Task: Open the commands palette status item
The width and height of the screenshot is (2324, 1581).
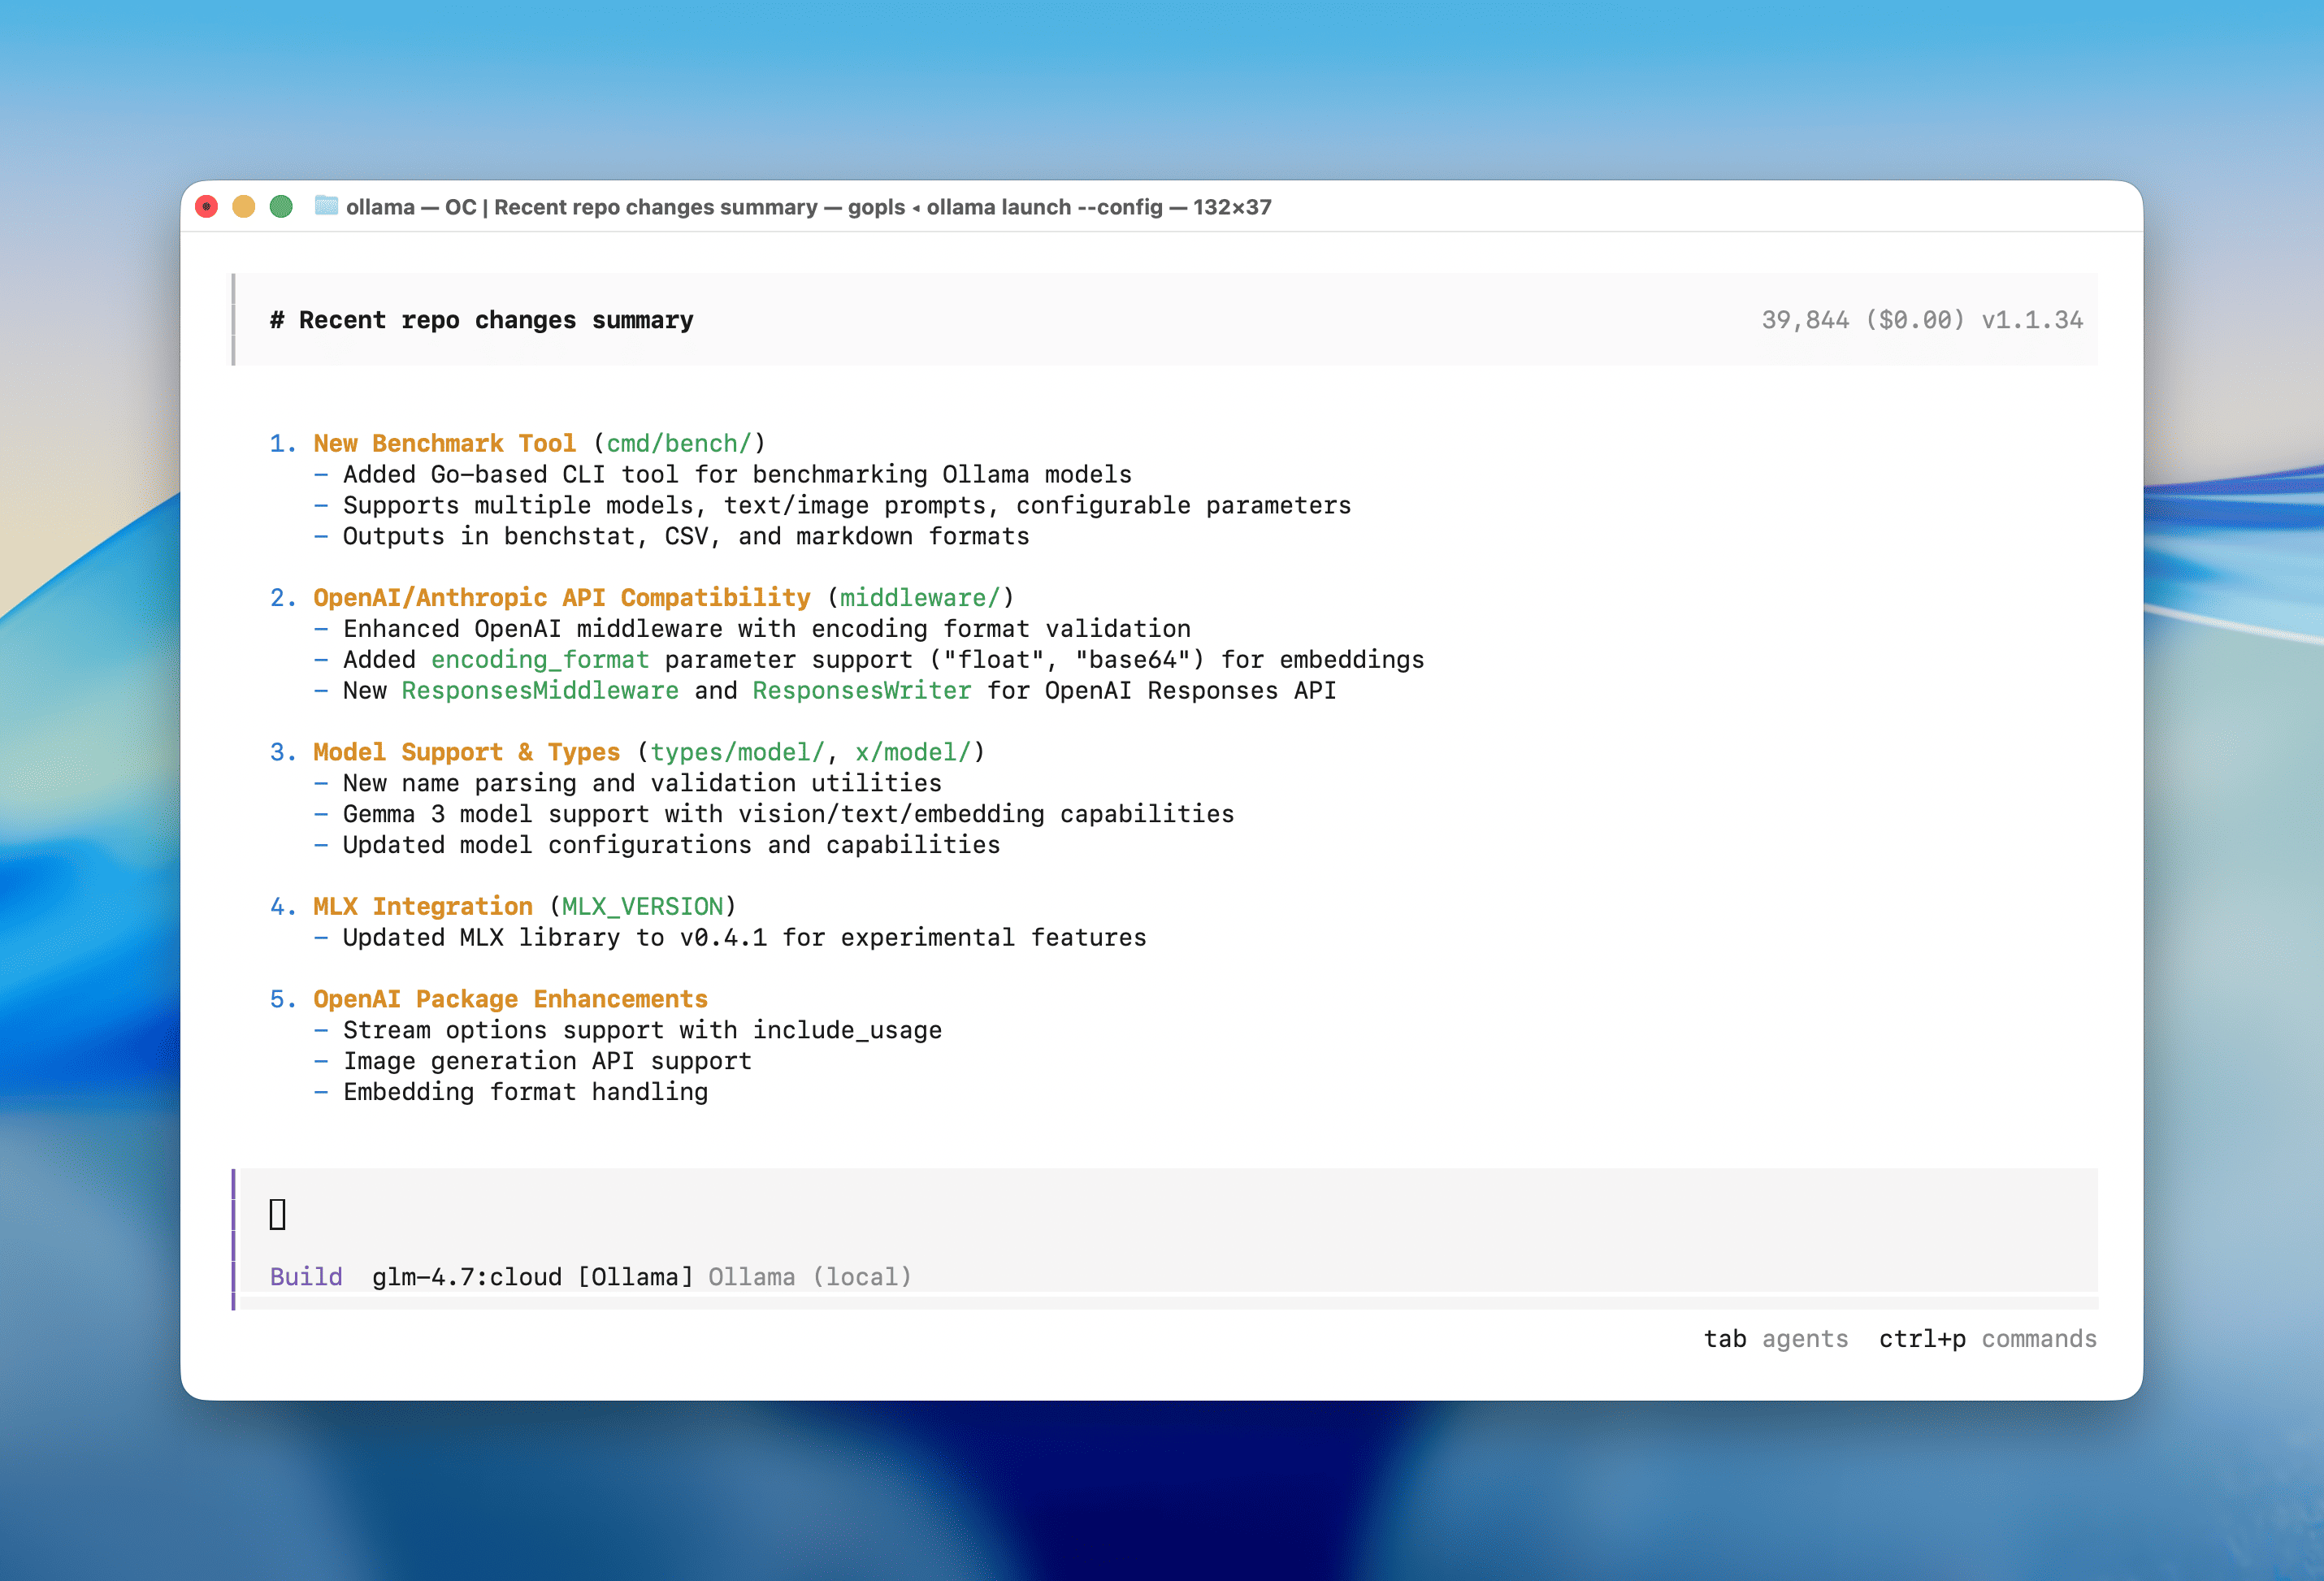Action: coord(2039,1339)
